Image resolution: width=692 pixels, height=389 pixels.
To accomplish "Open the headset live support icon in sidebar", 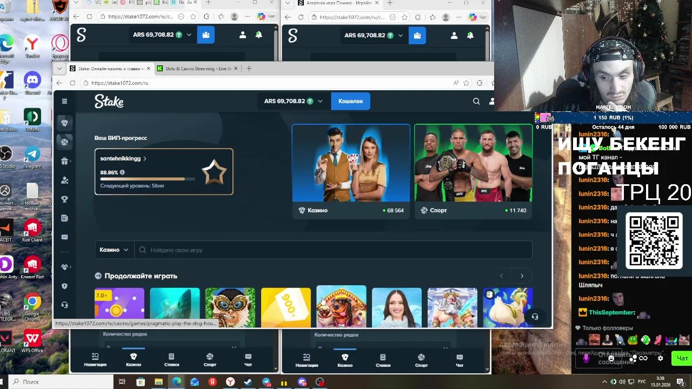I will [x=64, y=305].
